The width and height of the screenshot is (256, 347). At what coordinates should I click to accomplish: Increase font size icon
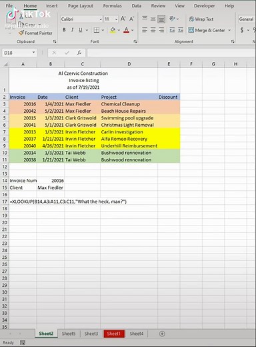[123, 19]
